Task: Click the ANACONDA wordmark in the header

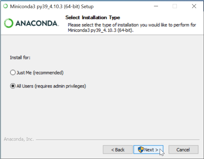Action: point(37,23)
